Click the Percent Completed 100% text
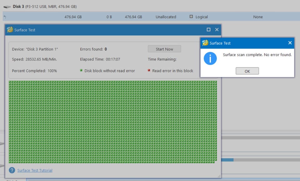This screenshot has width=300, height=181. coord(34,71)
